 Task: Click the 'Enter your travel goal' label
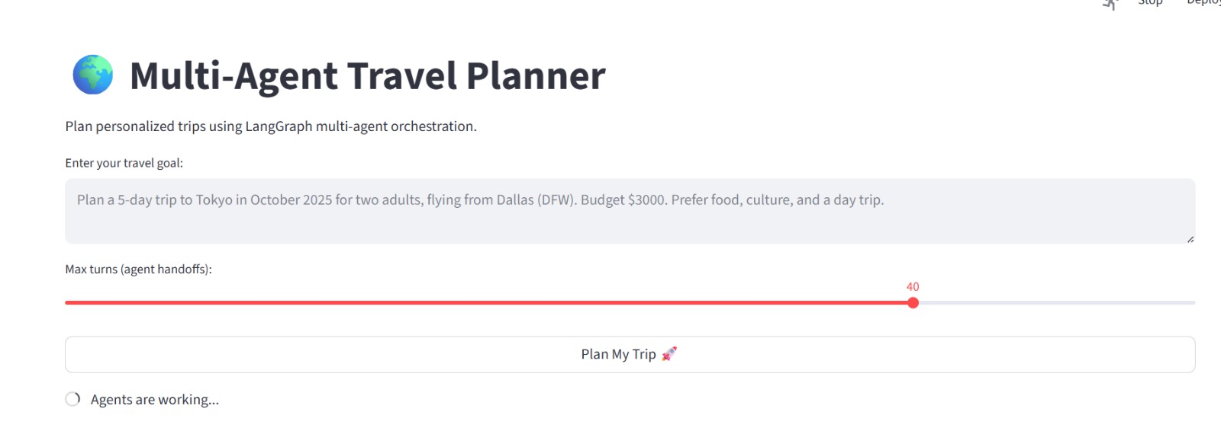tap(124, 163)
